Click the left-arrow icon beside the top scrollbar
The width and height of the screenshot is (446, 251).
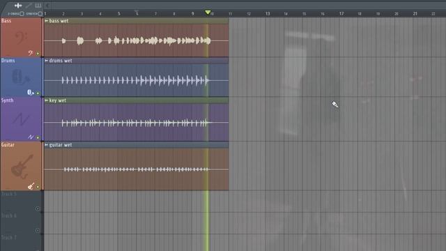[47, 6]
